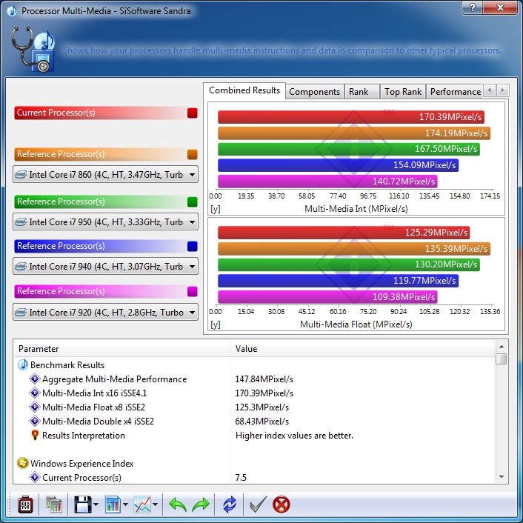Toggle the green Reference Processor color square
The height and width of the screenshot is (523, 523).
point(193,201)
